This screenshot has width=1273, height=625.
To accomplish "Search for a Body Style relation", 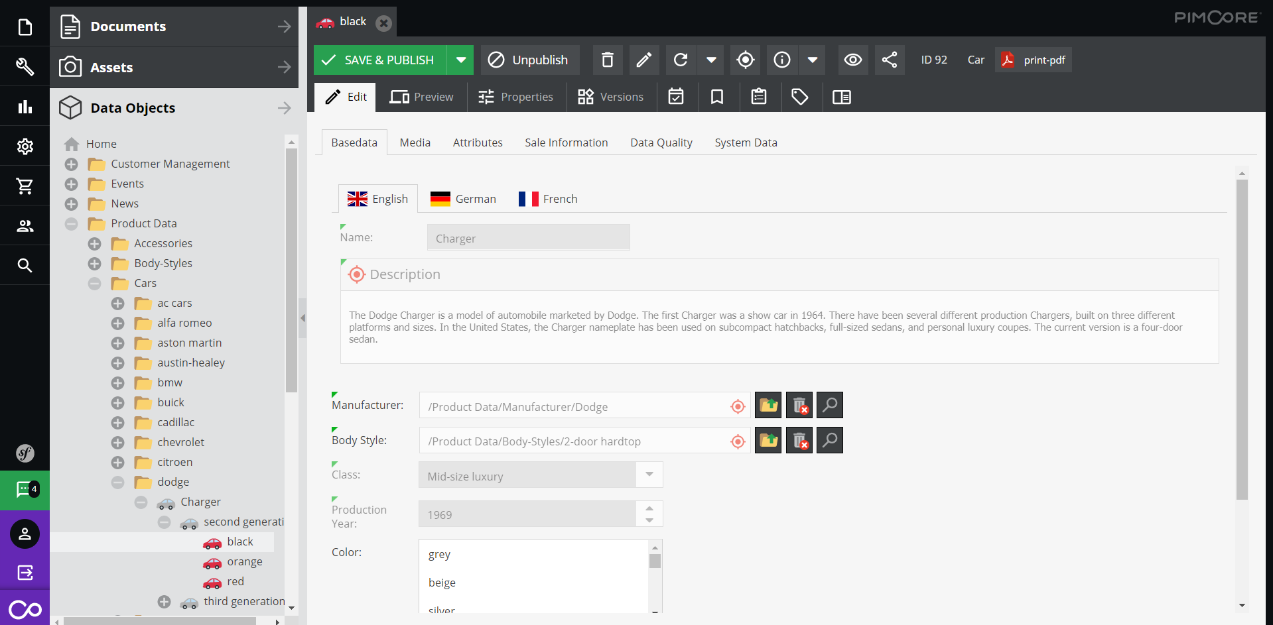I will pos(830,440).
